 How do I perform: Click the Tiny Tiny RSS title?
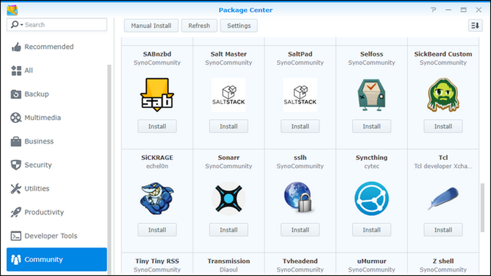[x=157, y=261]
